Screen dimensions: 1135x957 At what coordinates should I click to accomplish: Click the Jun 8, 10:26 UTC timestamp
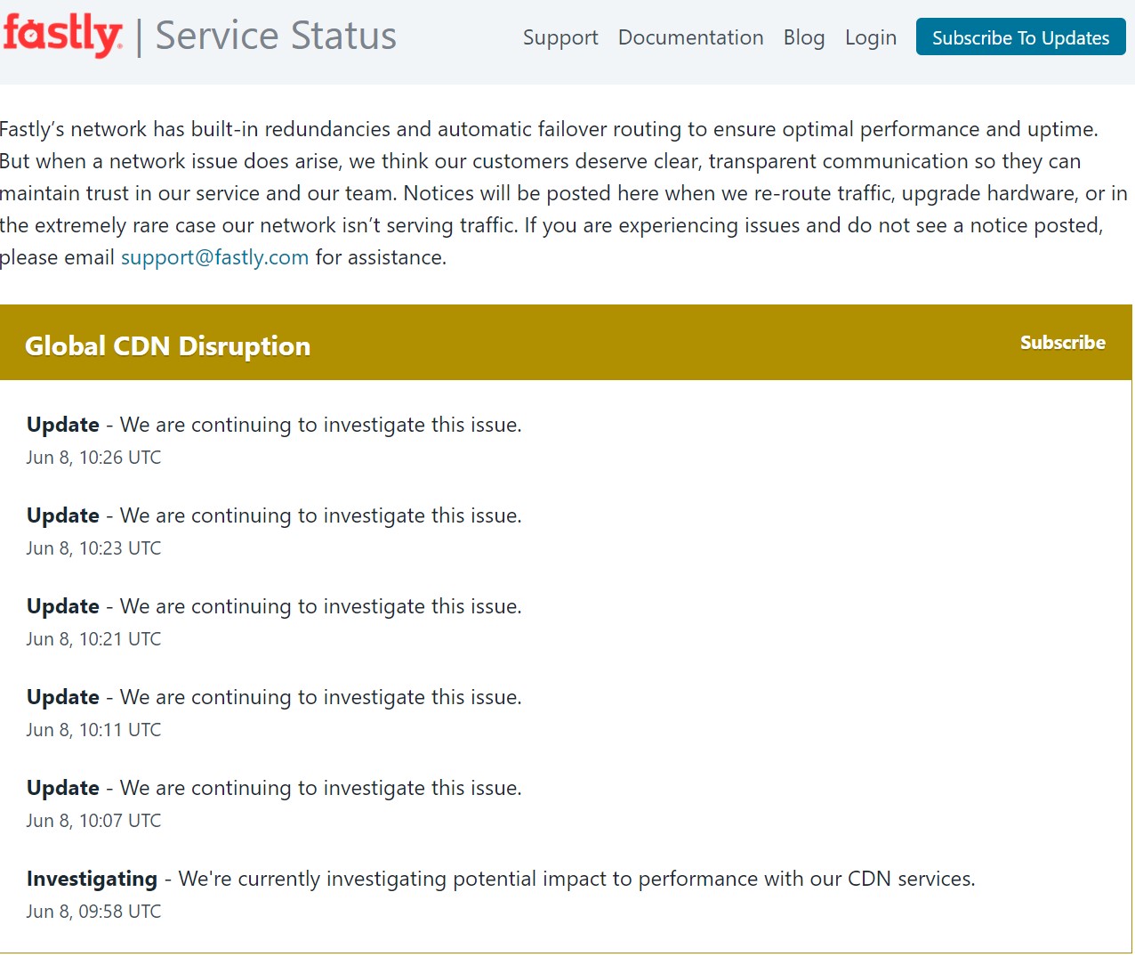pos(93,458)
